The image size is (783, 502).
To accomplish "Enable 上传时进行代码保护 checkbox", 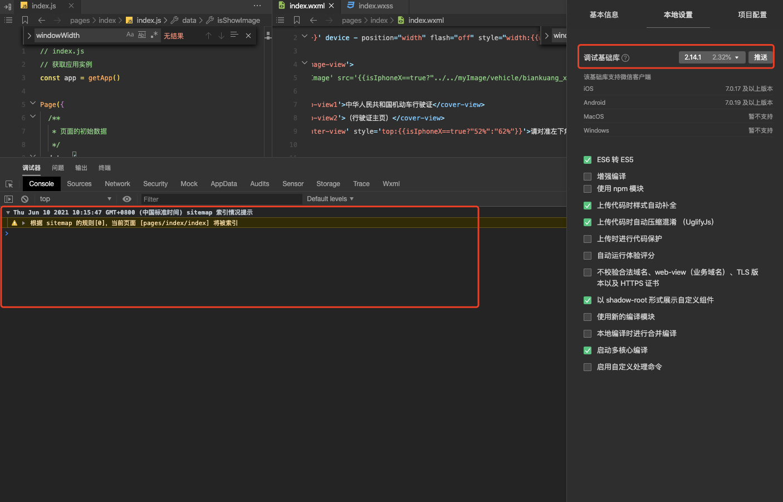I will (x=588, y=239).
